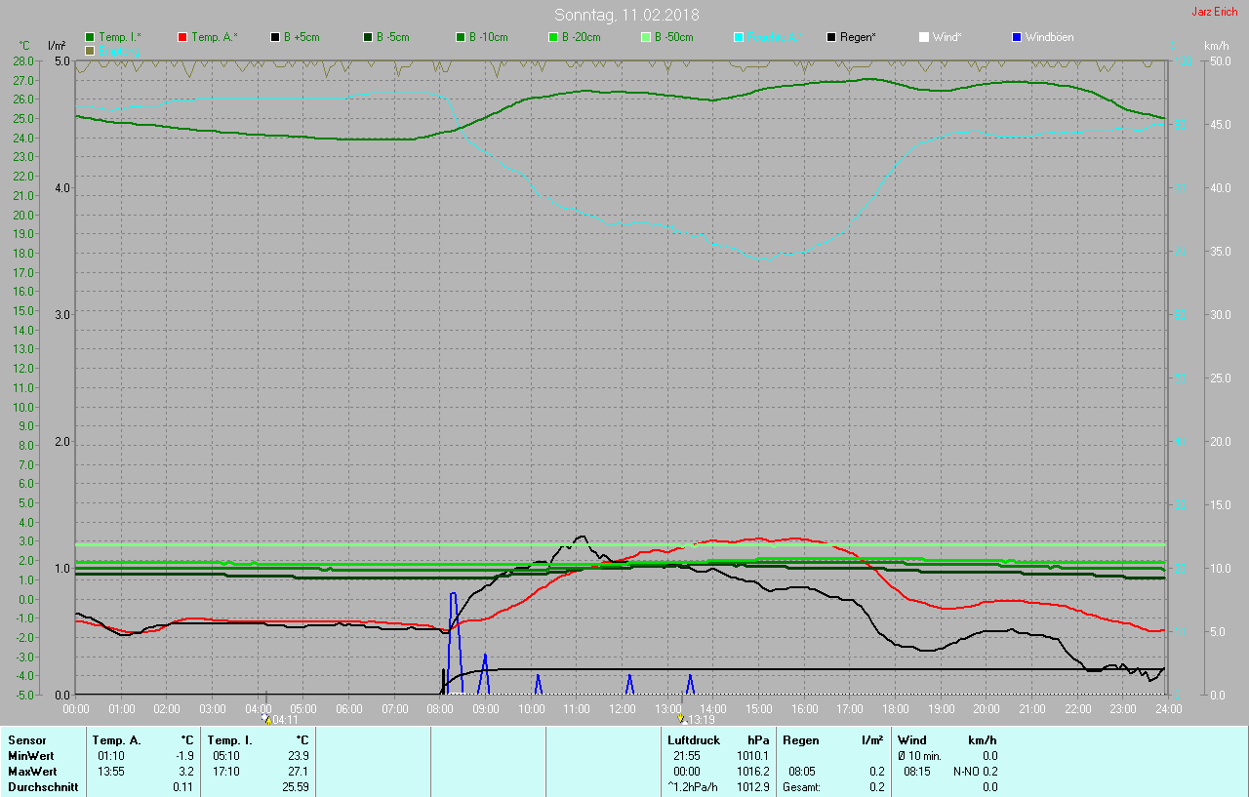Click the B -5cm legend color square
The height and width of the screenshot is (797, 1249).
(x=368, y=37)
